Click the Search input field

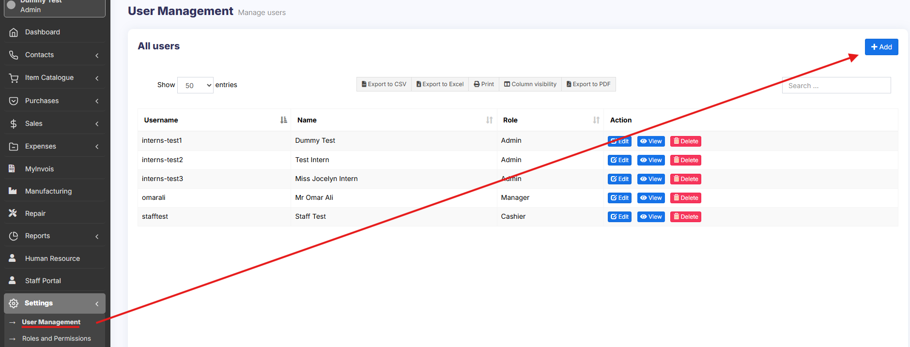tap(836, 86)
